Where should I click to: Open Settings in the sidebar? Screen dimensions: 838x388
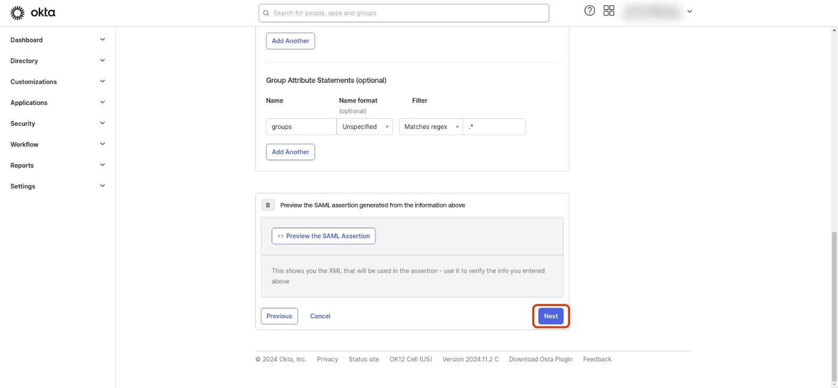click(23, 186)
